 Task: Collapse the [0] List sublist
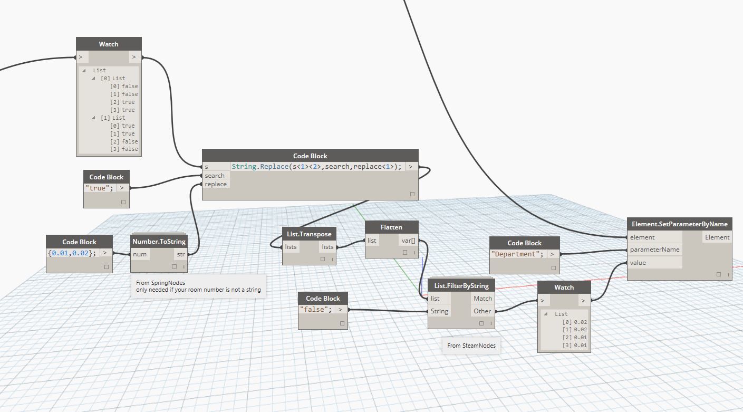[94, 78]
